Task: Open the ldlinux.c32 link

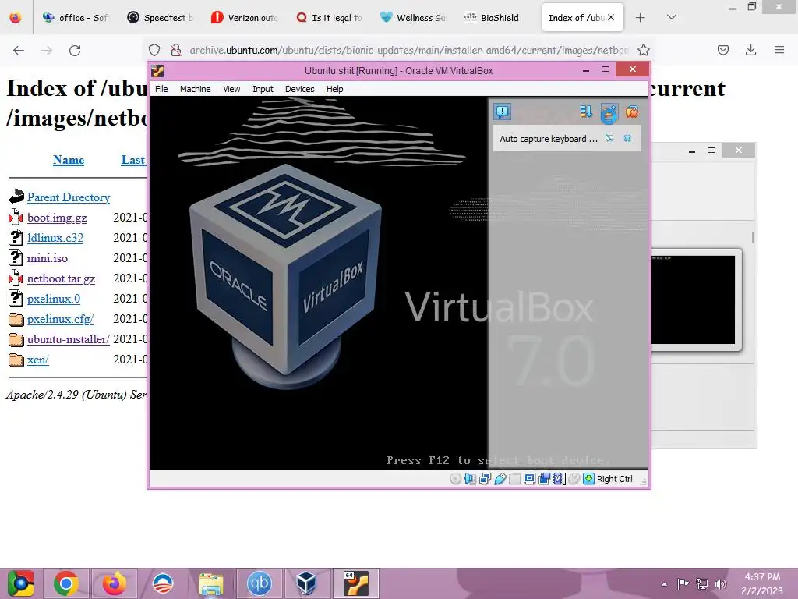Action: pos(55,238)
